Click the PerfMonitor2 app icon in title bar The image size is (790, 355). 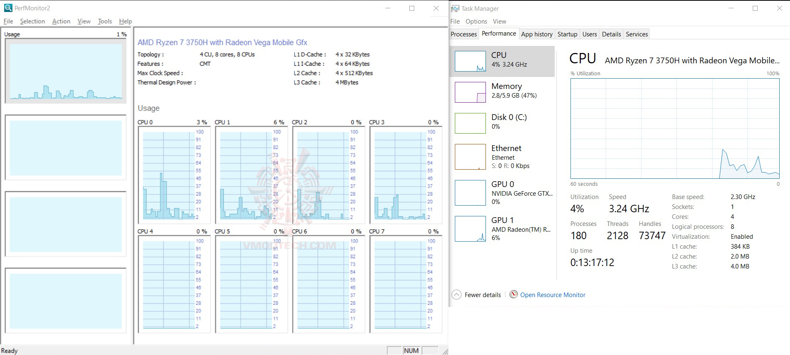(8, 8)
